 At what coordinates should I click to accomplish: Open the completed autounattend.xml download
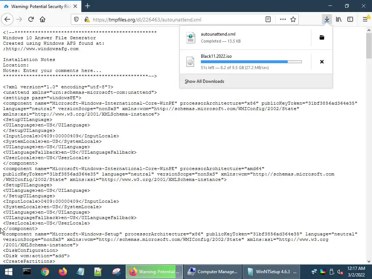click(245, 37)
